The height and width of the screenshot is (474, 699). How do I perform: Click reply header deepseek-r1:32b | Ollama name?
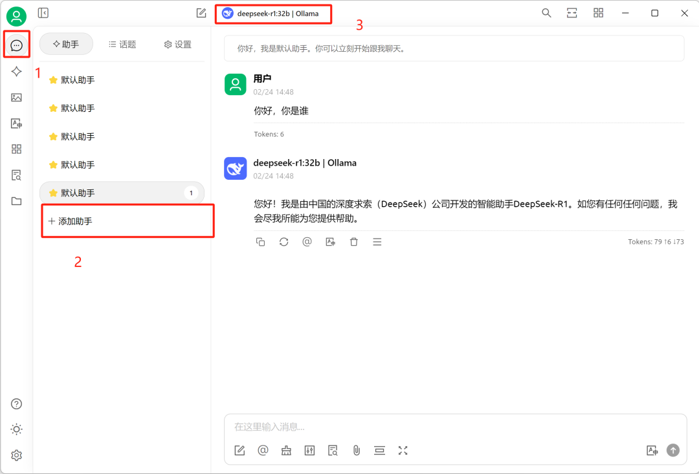pos(305,163)
